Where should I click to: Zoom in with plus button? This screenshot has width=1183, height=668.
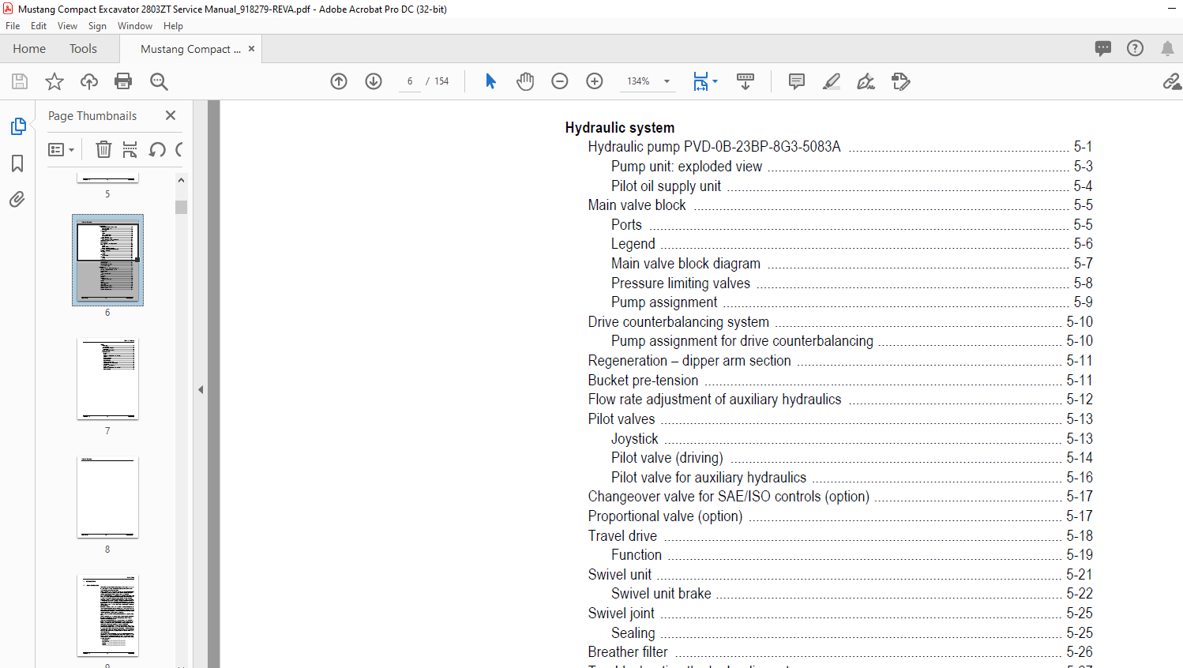[595, 81]
